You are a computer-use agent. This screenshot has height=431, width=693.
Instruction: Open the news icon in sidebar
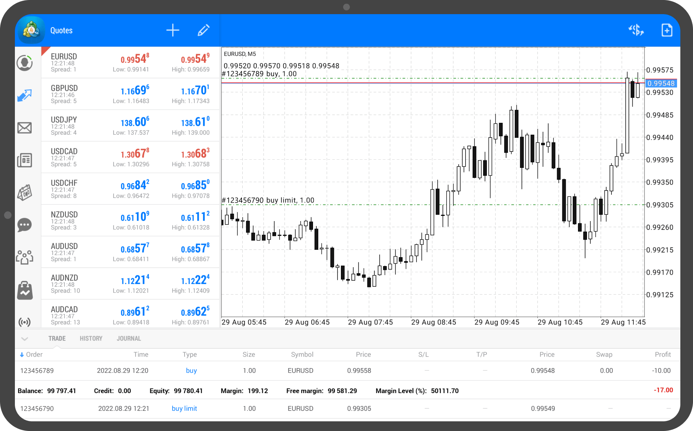(25, 160)
